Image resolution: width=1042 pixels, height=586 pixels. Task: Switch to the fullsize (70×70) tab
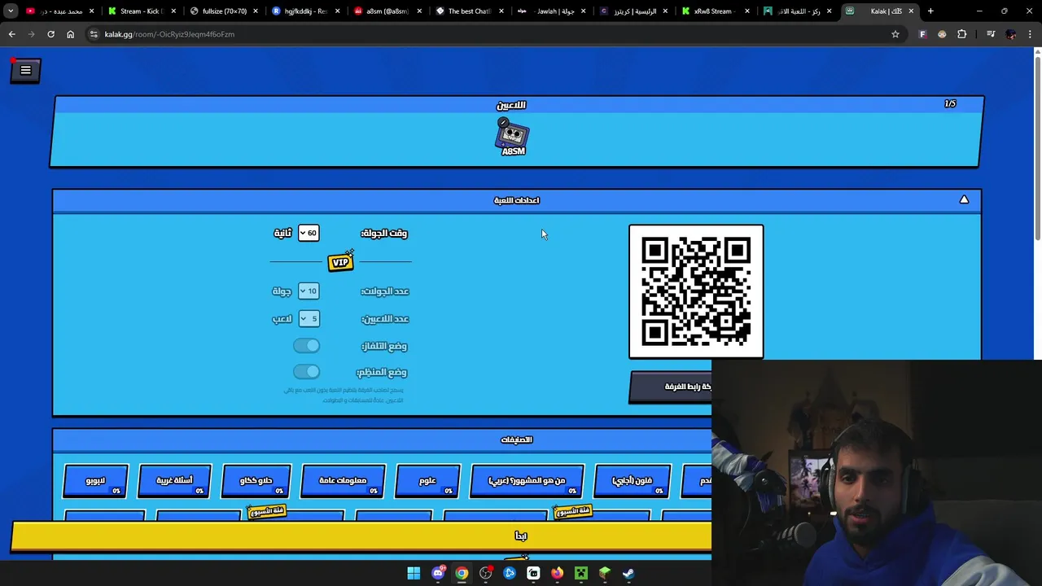pyautogui.click(x=224, y=11)
